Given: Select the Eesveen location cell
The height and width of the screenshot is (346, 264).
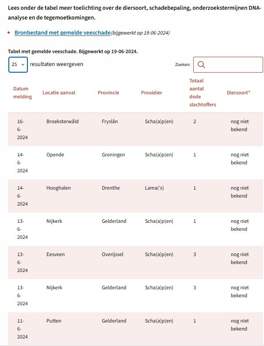Looking at the screenshot, I should [x=55, y=254].
